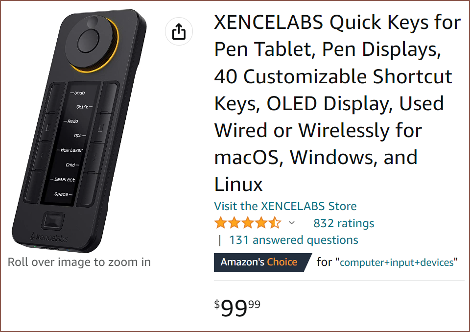Screen dimensions: 470x332
Task: Visit the XENCELABS Store link
Action: click(285, 206)
